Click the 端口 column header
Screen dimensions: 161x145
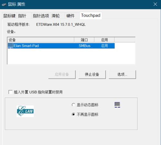84,40
